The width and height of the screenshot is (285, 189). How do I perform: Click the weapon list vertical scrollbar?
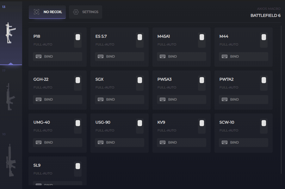click(x=281, y=100)
